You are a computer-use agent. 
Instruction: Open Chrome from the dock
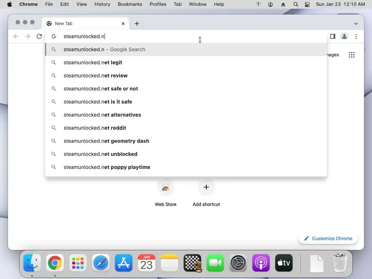coord(55,263)
